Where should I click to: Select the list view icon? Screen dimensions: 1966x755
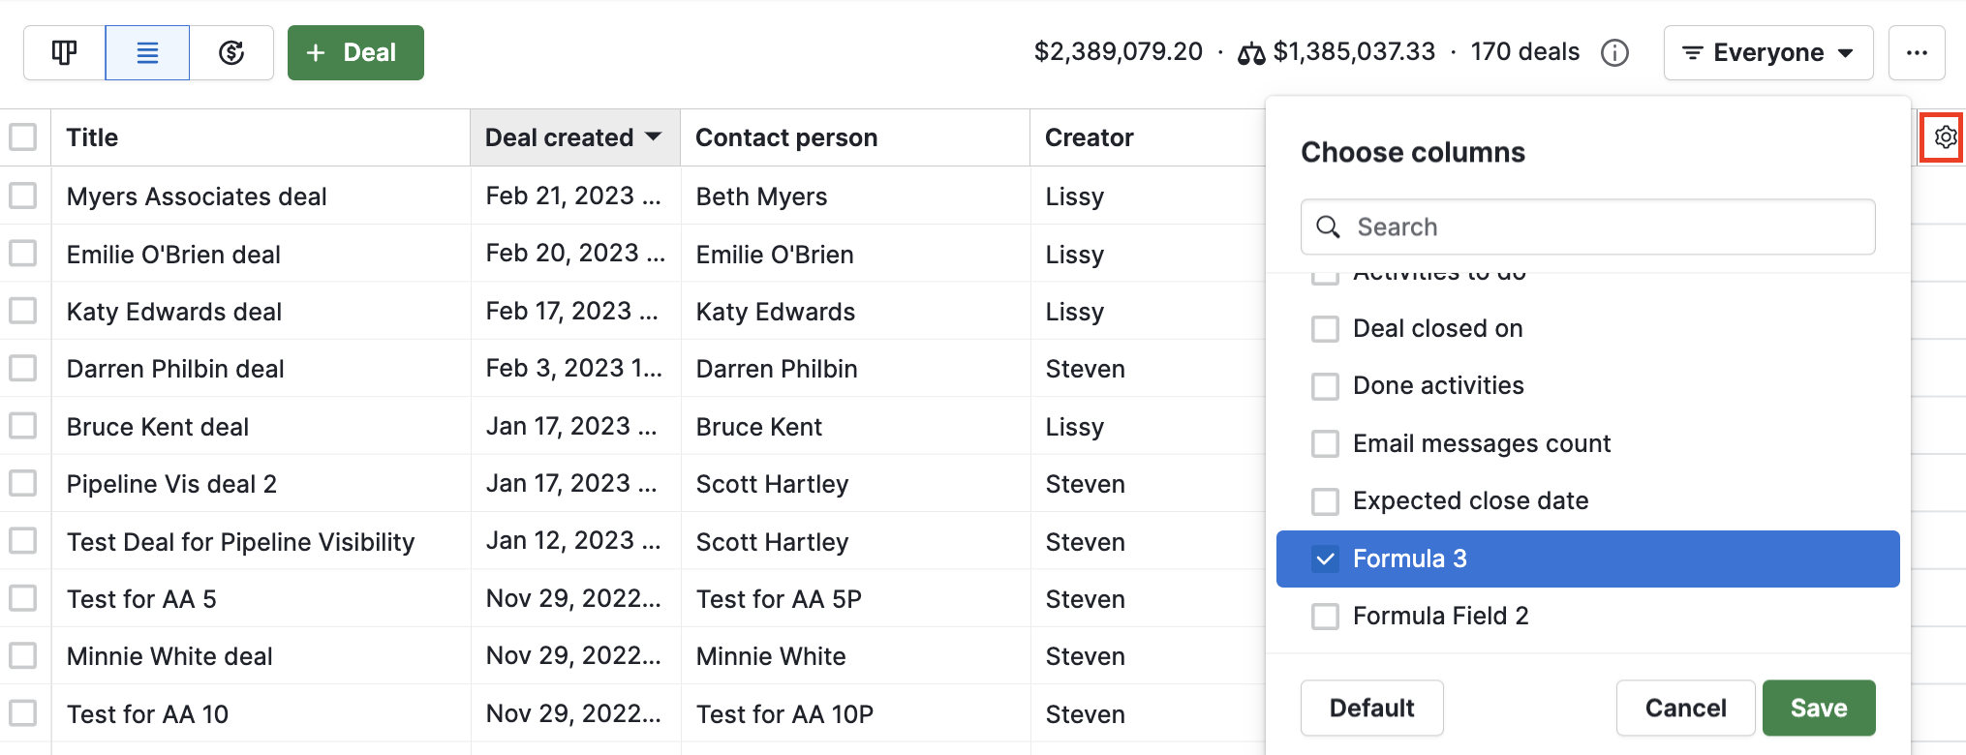pos(147,52)
